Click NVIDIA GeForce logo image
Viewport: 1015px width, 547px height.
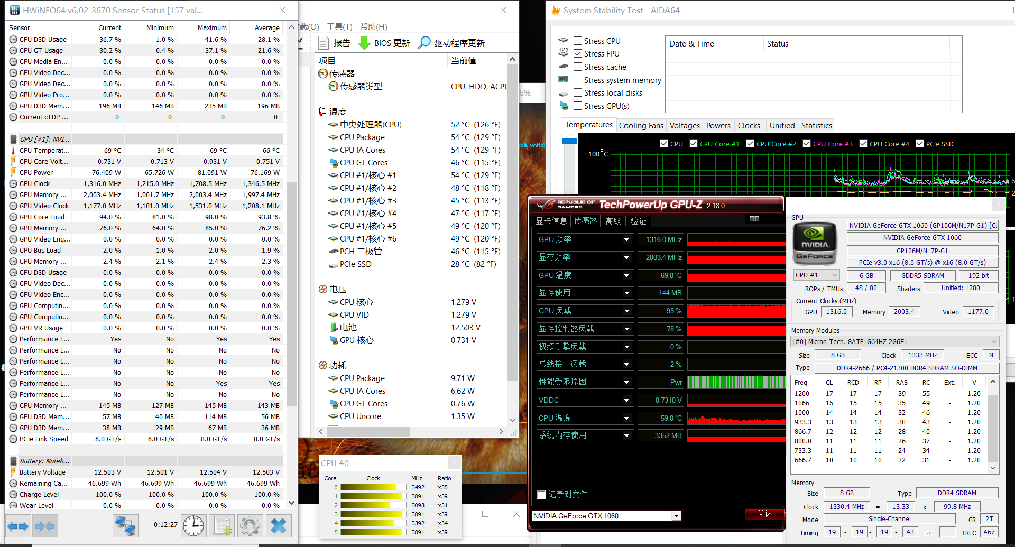(x=815, y=244)
